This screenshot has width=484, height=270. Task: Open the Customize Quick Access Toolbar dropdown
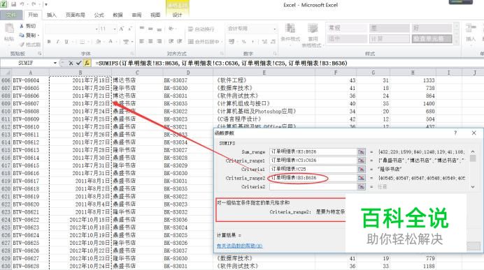pos(46,4)
